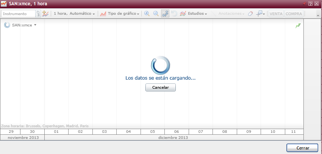322x154 pixels.
Task: Click the green trend arrow icon in chart corner
Action: coord(298,26)
